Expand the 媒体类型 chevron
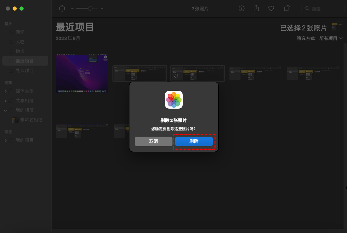Image resolution: width=347 pixels, height=233 pixels. [x=5, y=91]
